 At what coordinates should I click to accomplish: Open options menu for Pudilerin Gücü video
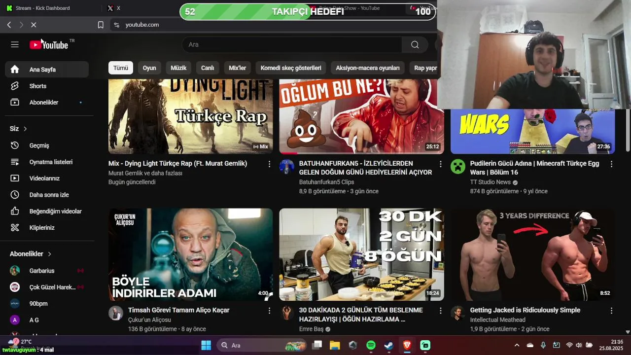point(611,164)
